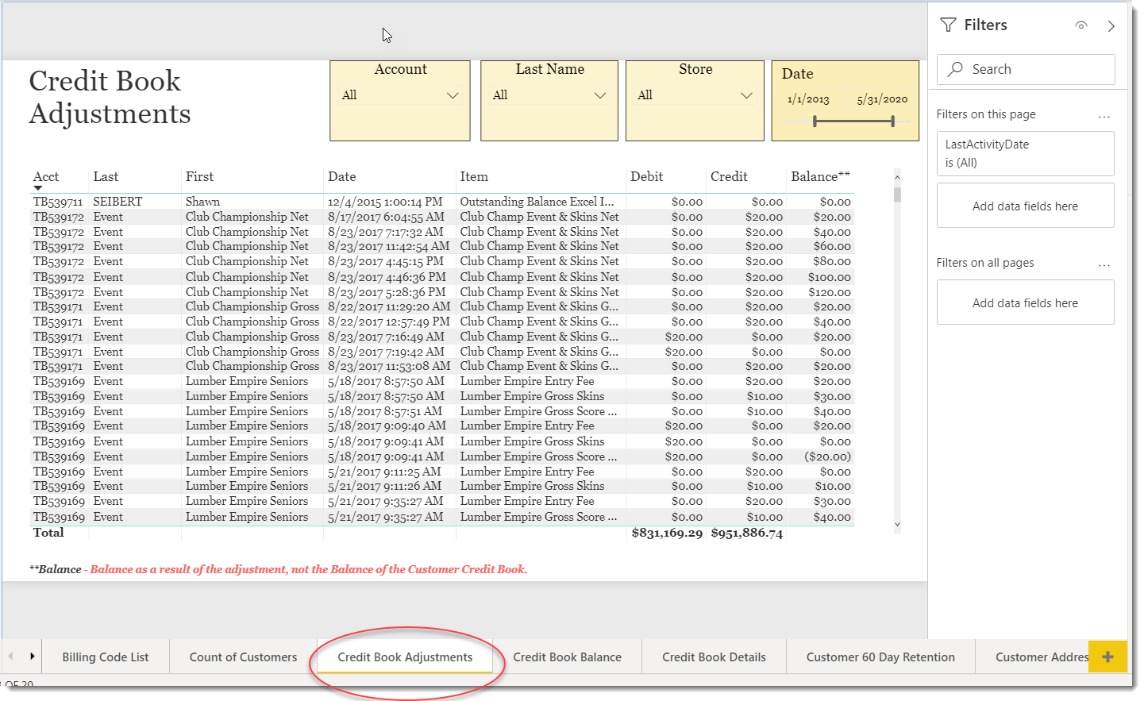This screenshot has width=1144, height=701.
Task: Click the balance value $100.00
Action: pyautogui.click(x=830, y=277)
